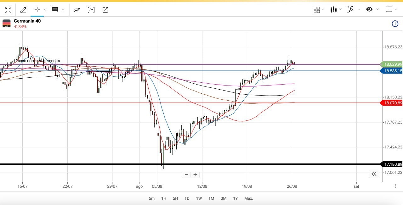Toggle the eye visibility icon
Screen dimensions: 403x205
[x=369, y=9]
